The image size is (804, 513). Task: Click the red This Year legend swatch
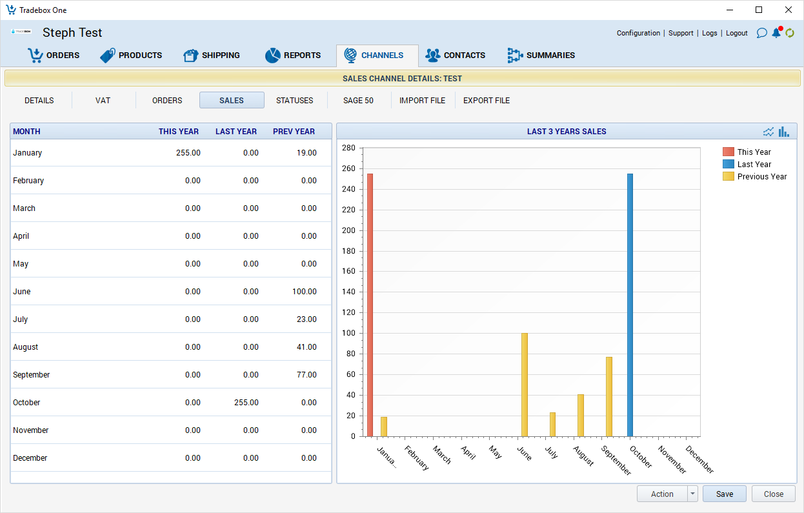point(728,152)
